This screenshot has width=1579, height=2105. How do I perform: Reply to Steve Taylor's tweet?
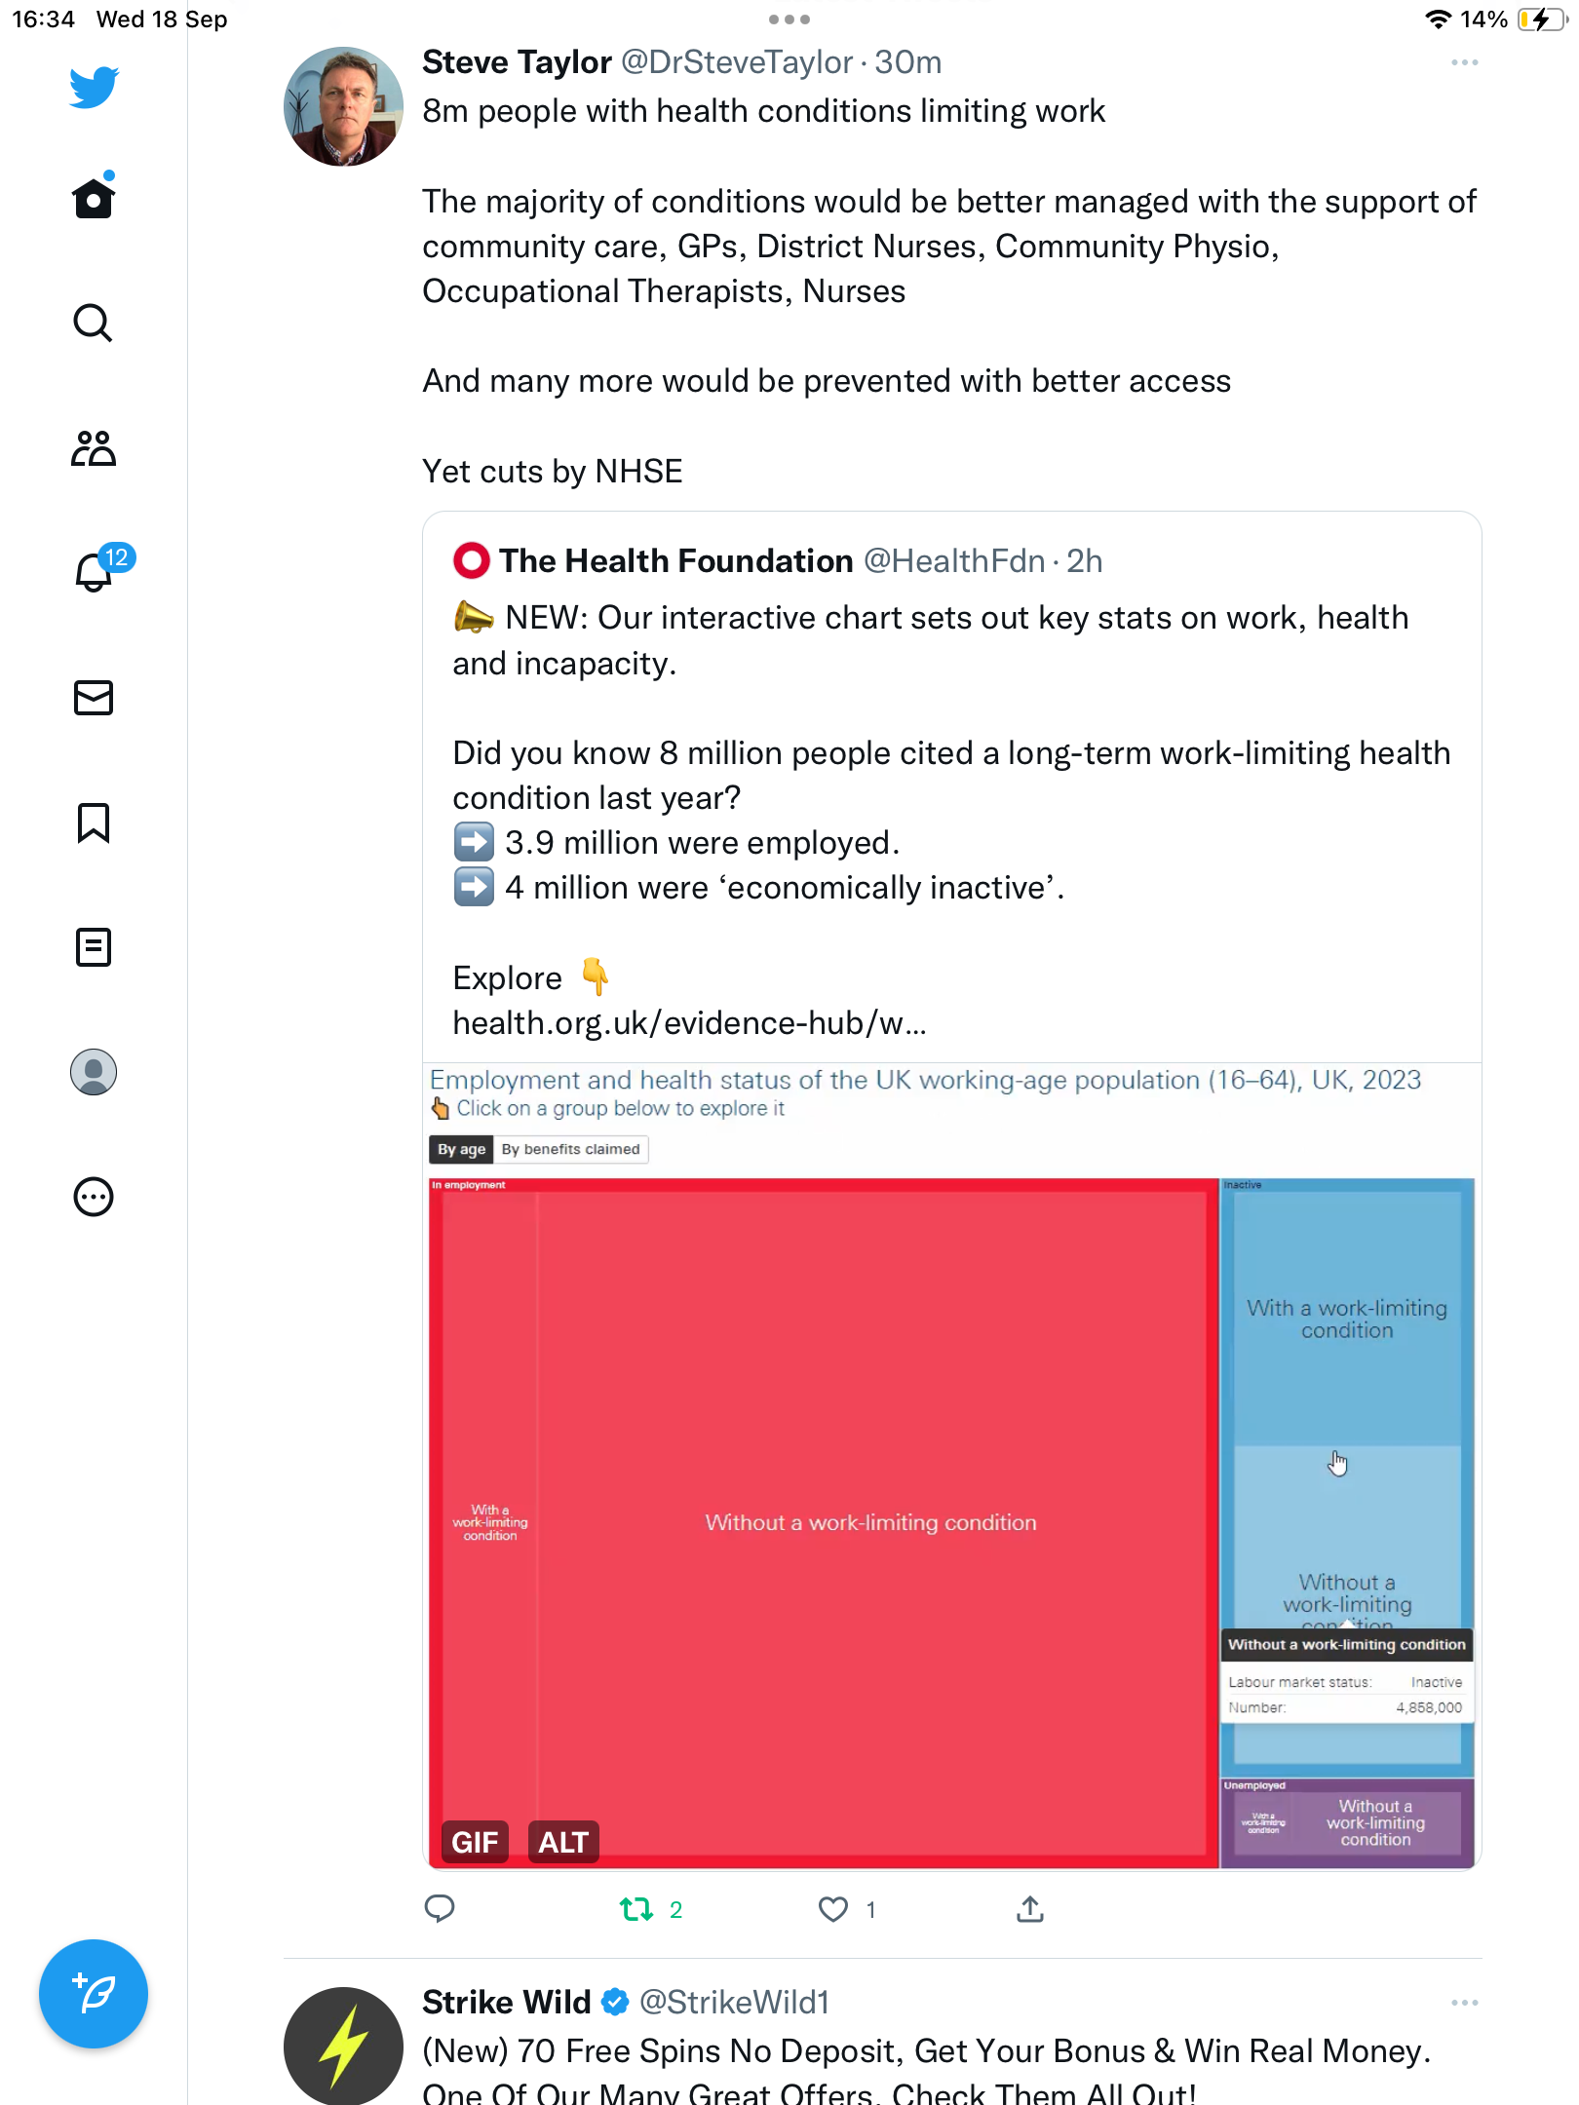click(440, 1909)
